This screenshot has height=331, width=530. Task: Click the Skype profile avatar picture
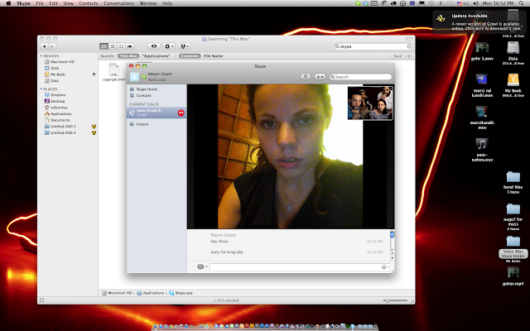134,77
